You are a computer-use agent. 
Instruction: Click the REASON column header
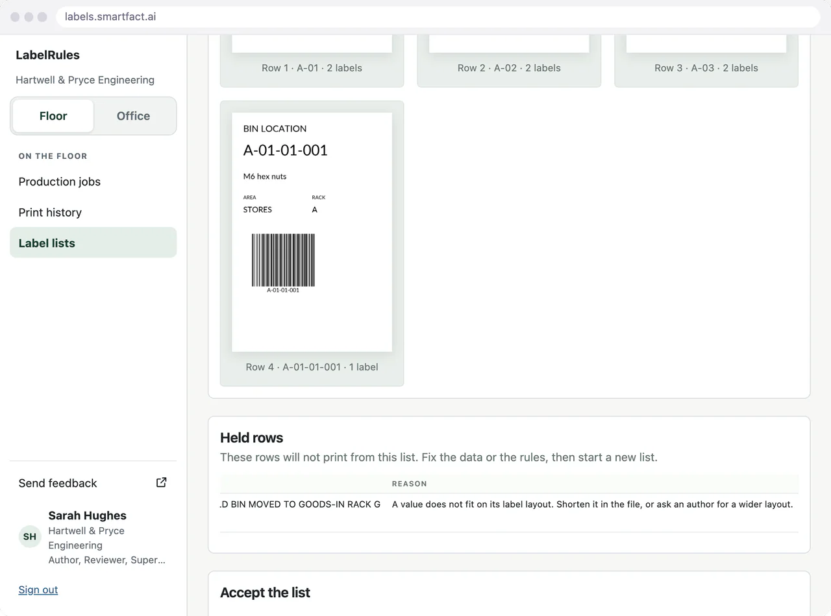[410, 484]
